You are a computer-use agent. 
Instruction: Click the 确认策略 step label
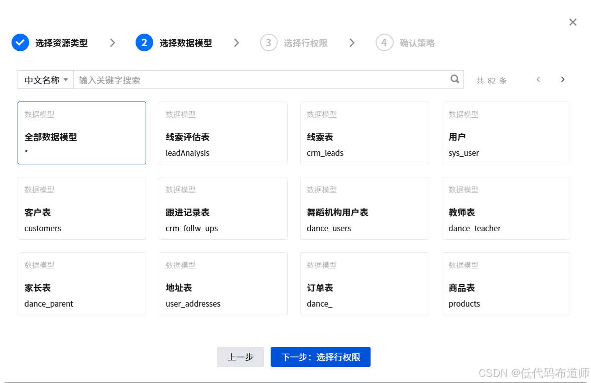pos(417,42)
